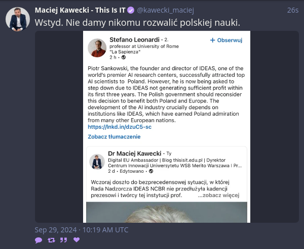Open the @kawecki_maciej handle link
The image size is (304, 249).
coord(165,10)
